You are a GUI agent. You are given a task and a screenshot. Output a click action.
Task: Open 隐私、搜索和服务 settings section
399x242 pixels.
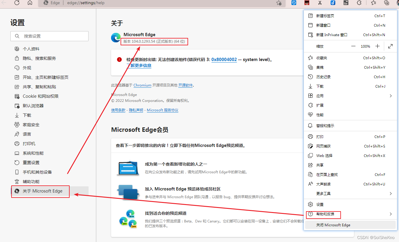(49, 58)
